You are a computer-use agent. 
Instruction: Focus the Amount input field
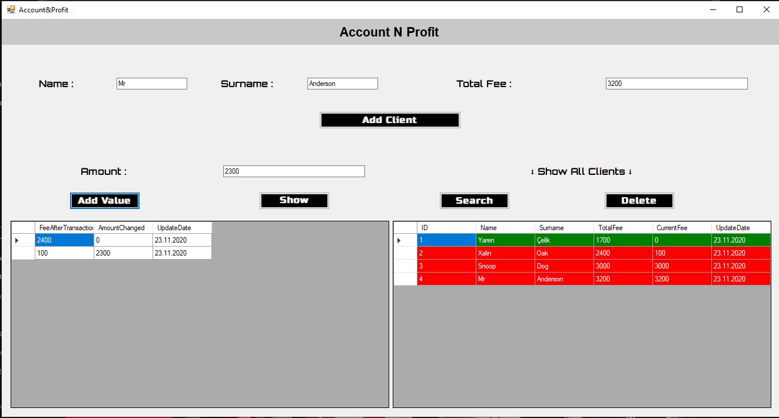coord(294,171)
